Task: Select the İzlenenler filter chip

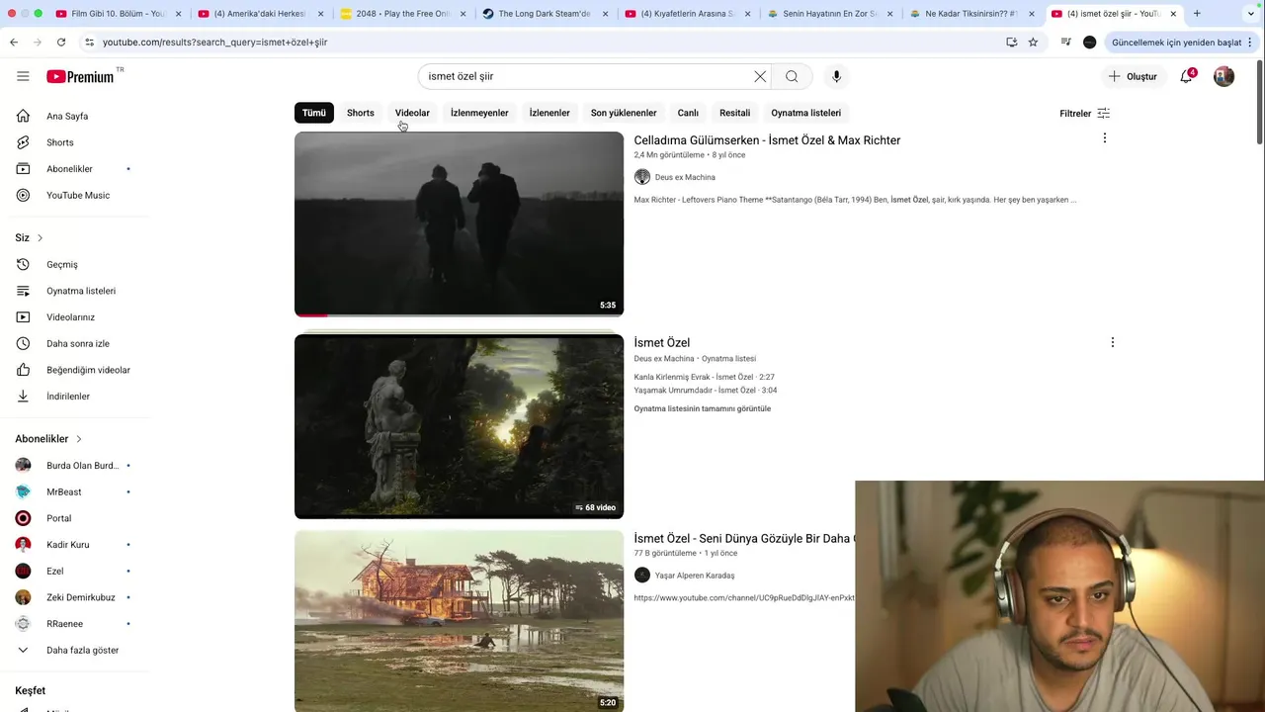Action: (x=549, y=113)
